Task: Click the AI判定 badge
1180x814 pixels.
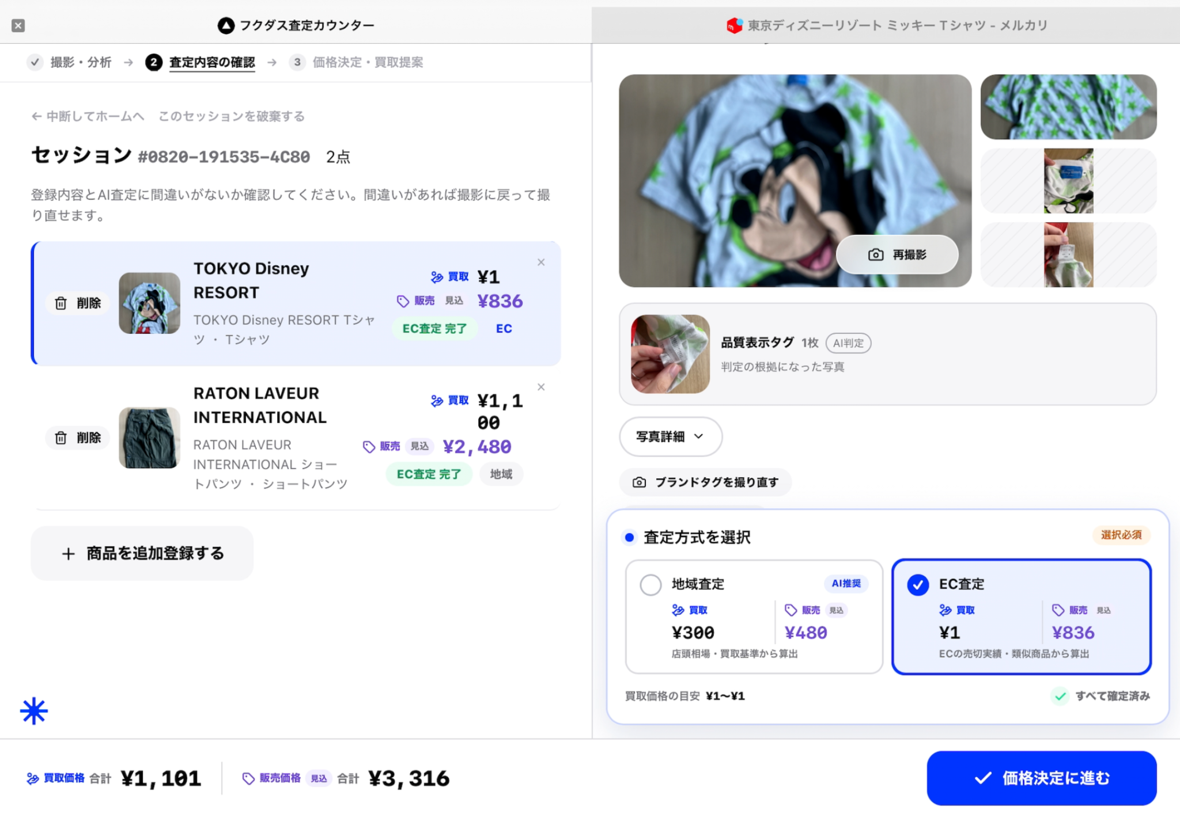Action: [848, 344]
